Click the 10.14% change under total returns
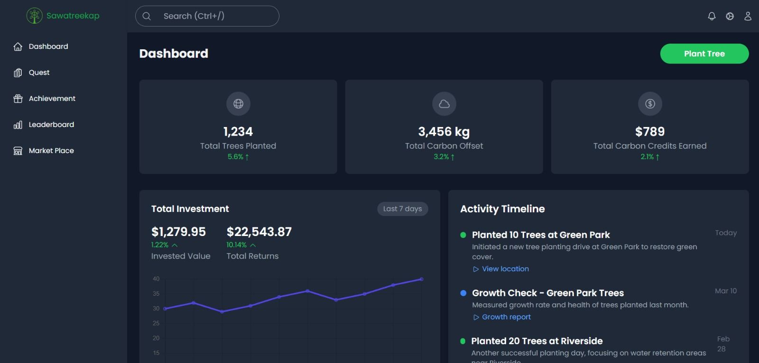Image resolution: width=759 pixels, height=363 pixels. 241,245
